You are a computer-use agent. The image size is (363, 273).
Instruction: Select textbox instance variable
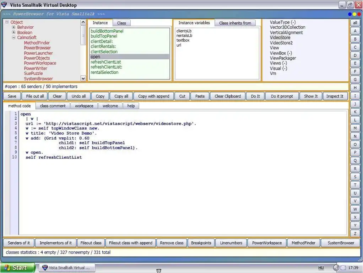(x=183, y=40)
